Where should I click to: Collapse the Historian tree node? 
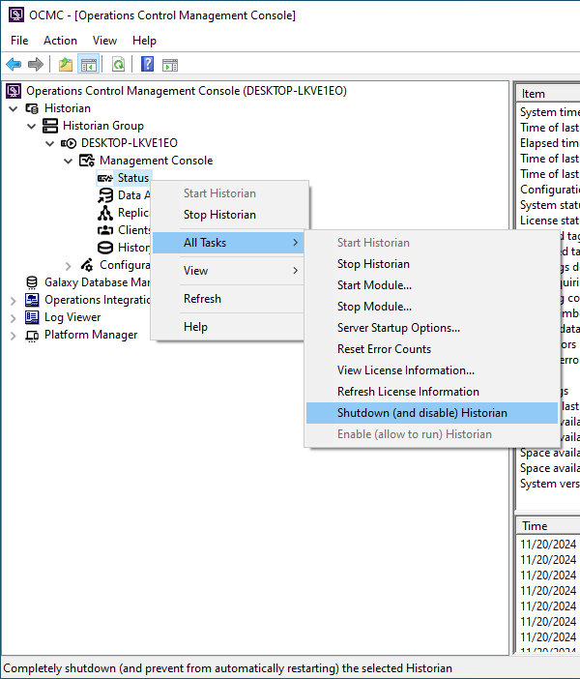14,108
